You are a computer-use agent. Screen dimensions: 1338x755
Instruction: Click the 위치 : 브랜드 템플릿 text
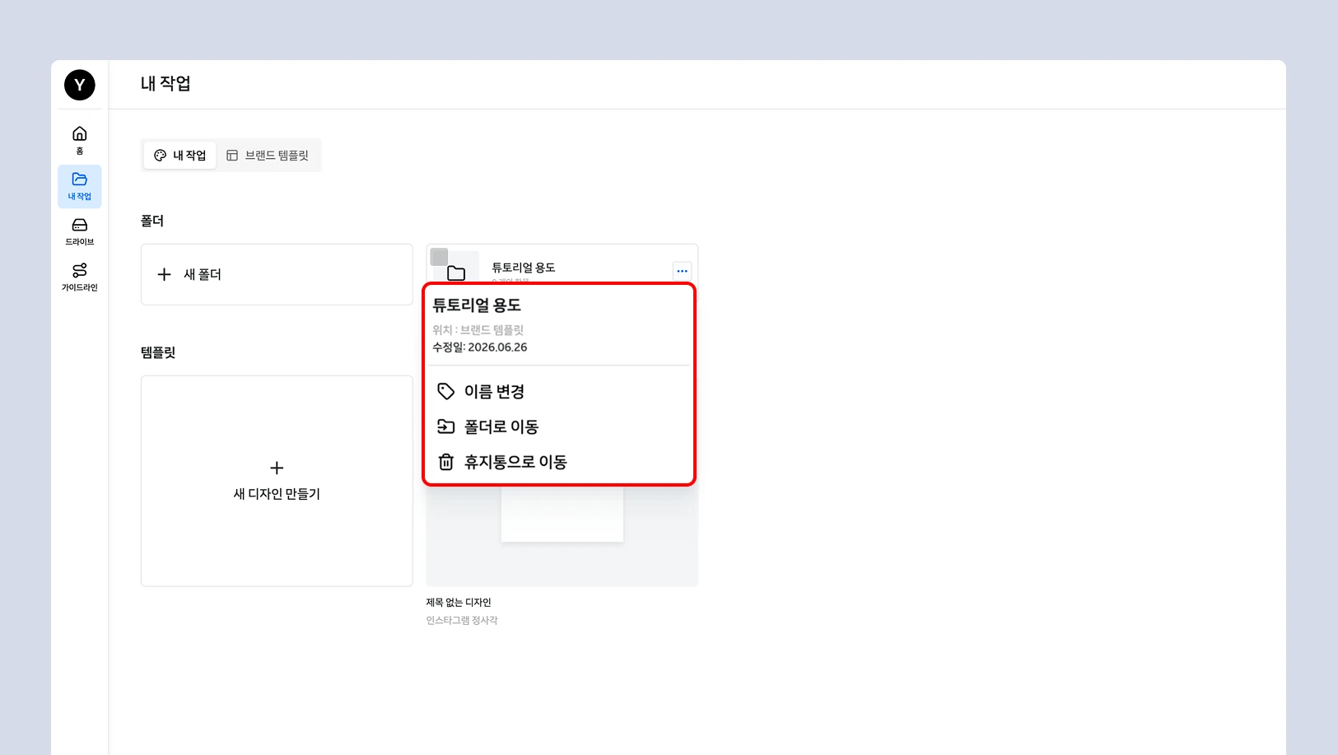(x=478, y=330)
